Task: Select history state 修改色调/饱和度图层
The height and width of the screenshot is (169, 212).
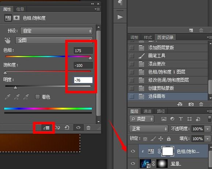Action: (168, 80)
